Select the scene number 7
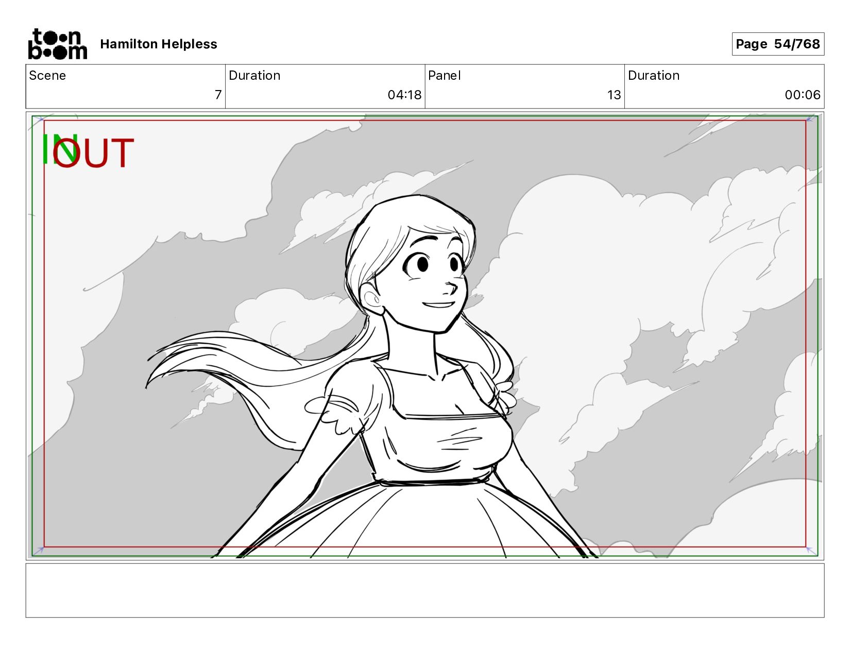This screenshot has height=656, width=850. pos(218,95)
